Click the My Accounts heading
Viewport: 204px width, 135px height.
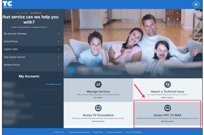29,76
